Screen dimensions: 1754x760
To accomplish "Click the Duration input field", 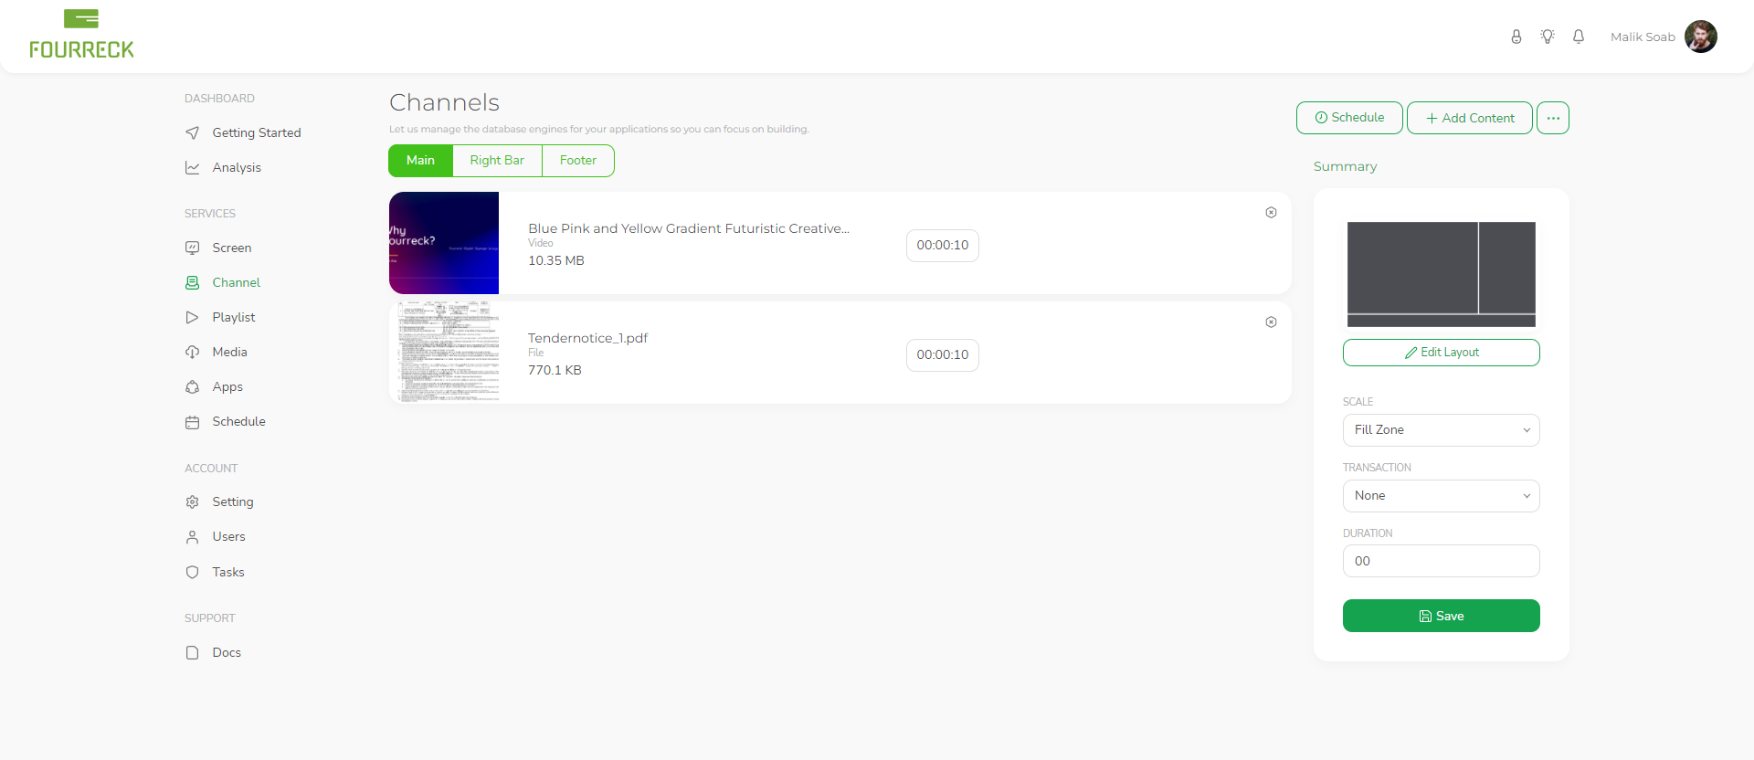I will tap(1441, 561).
